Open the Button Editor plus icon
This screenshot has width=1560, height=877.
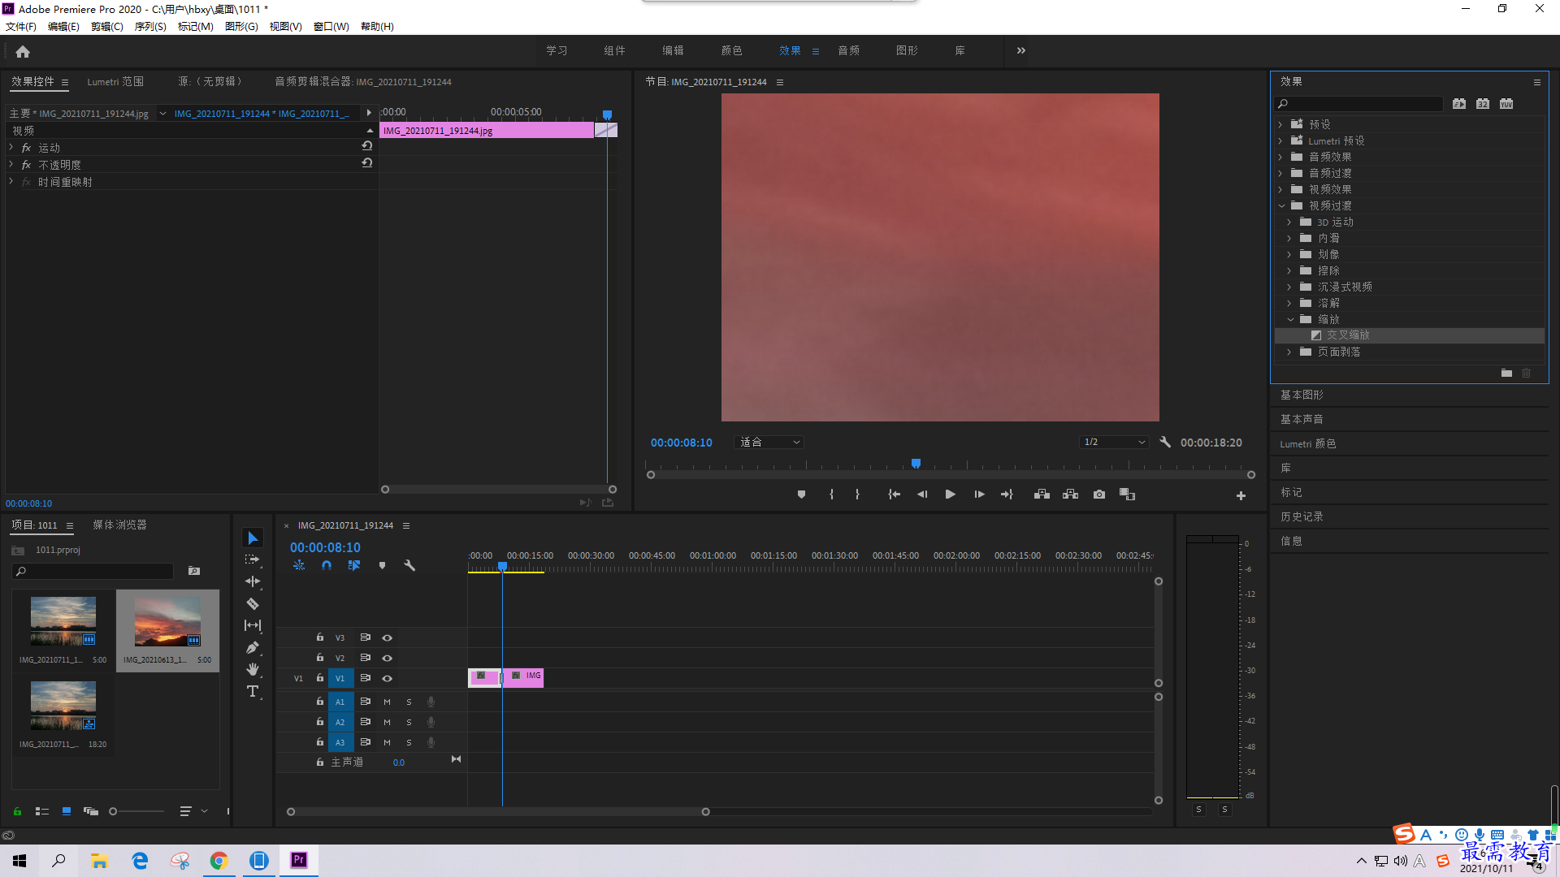pos(1241,495)
